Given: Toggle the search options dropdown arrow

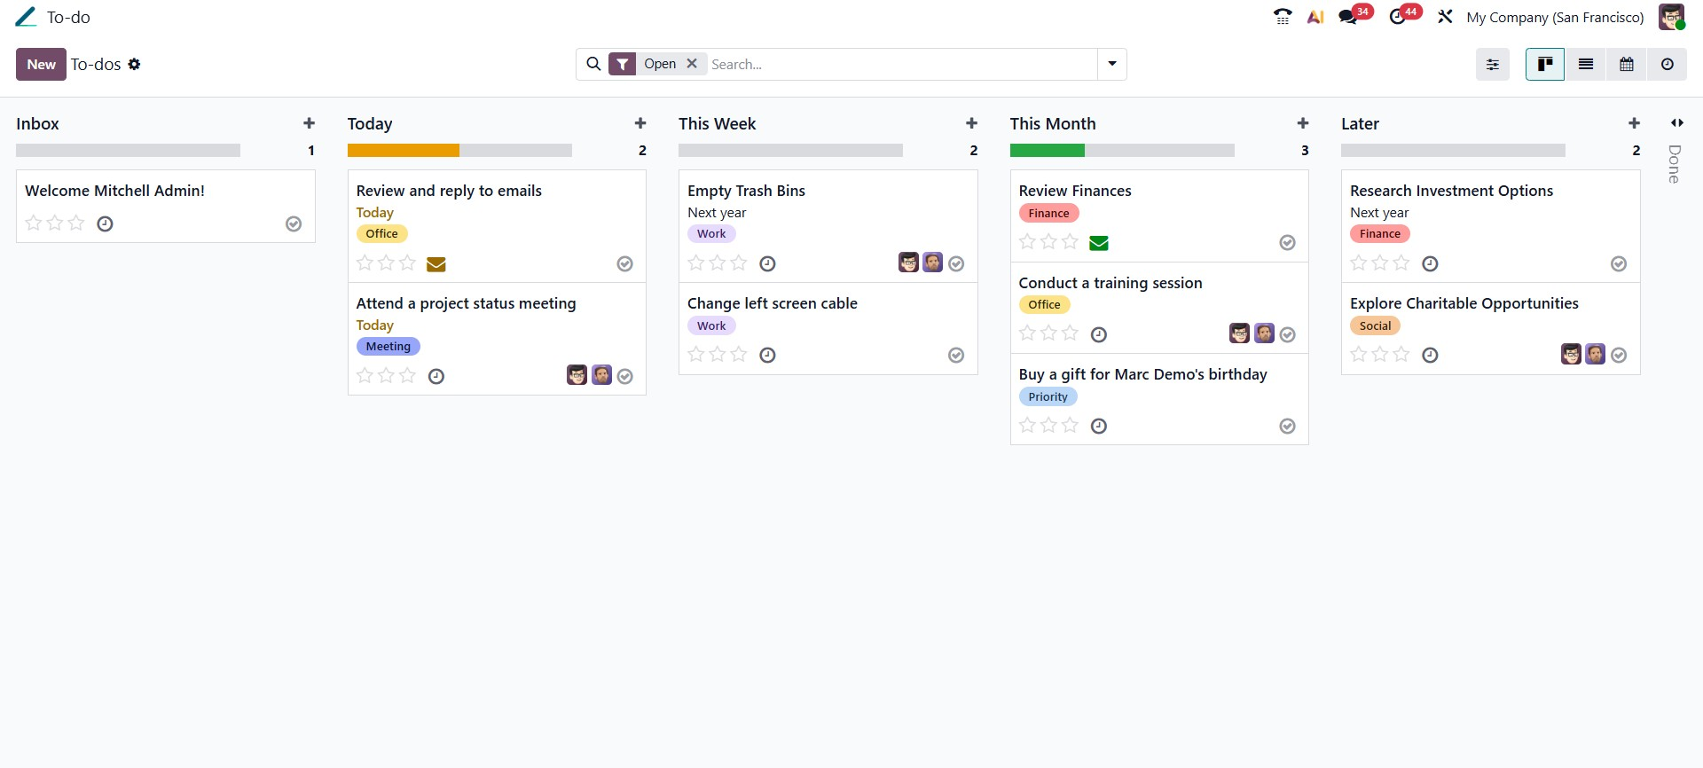Looking at the screenshot, I should click(1112, 65).
